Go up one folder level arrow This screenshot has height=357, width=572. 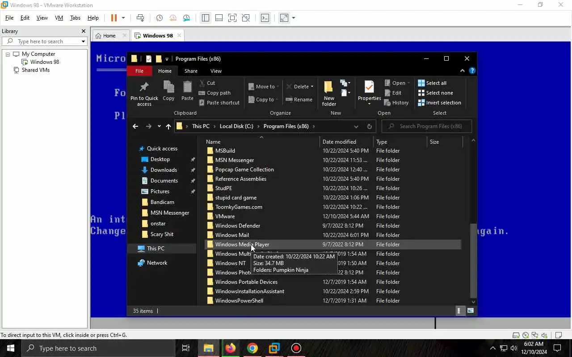[168, 126]
